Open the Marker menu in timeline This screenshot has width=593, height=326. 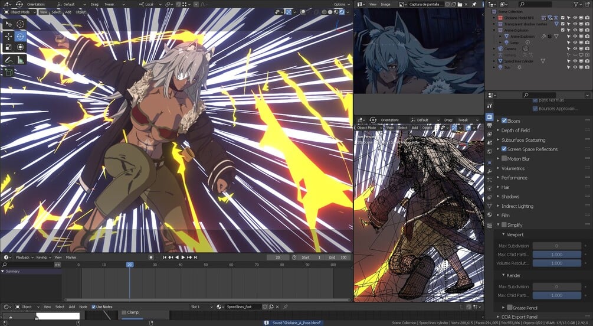[x=71, y=257]
